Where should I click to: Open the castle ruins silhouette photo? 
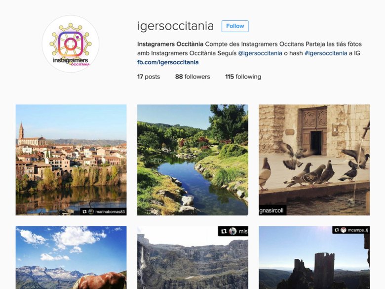click(314, 257)
